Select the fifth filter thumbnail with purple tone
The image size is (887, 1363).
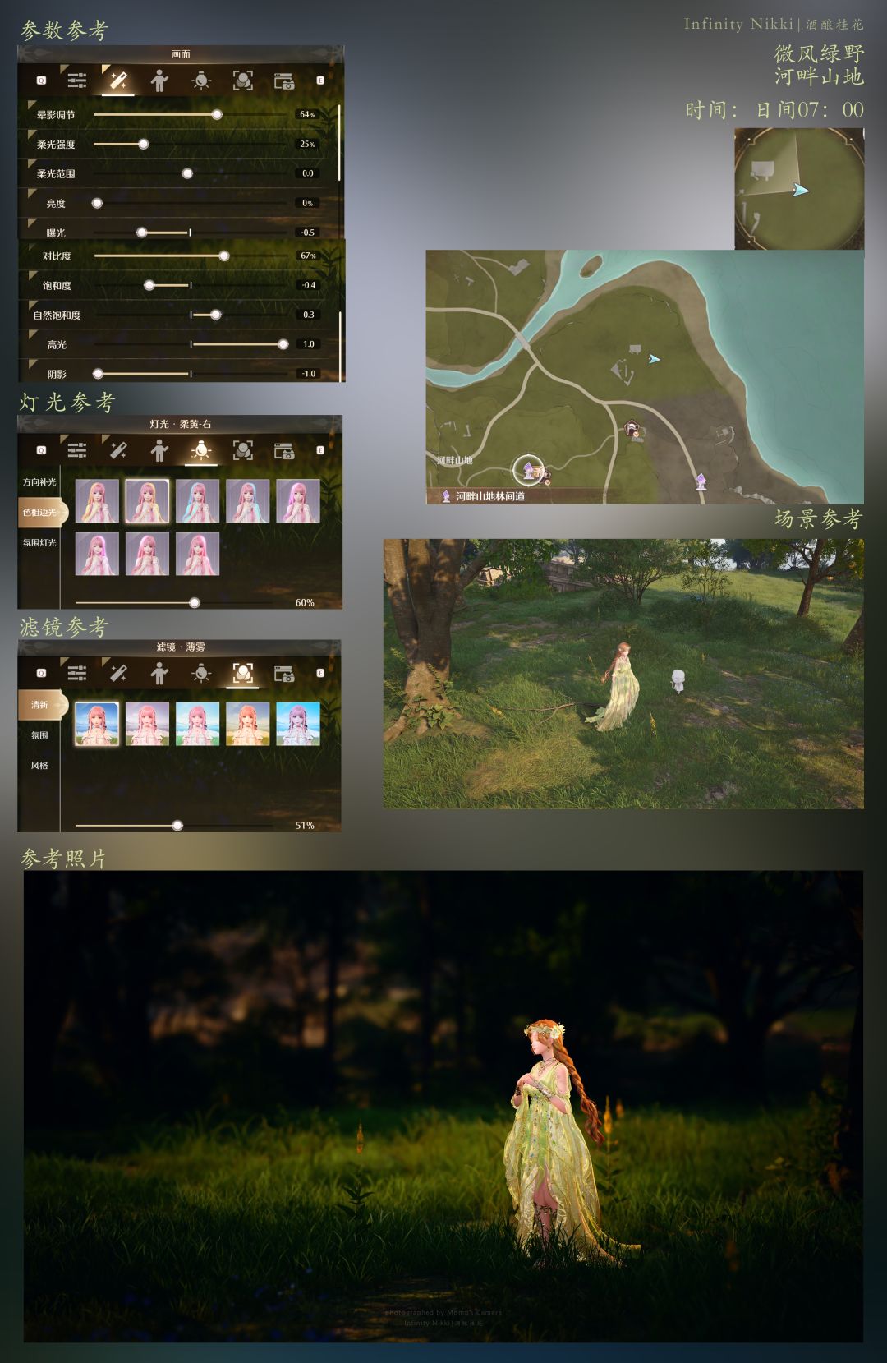[x=298, y=724]
